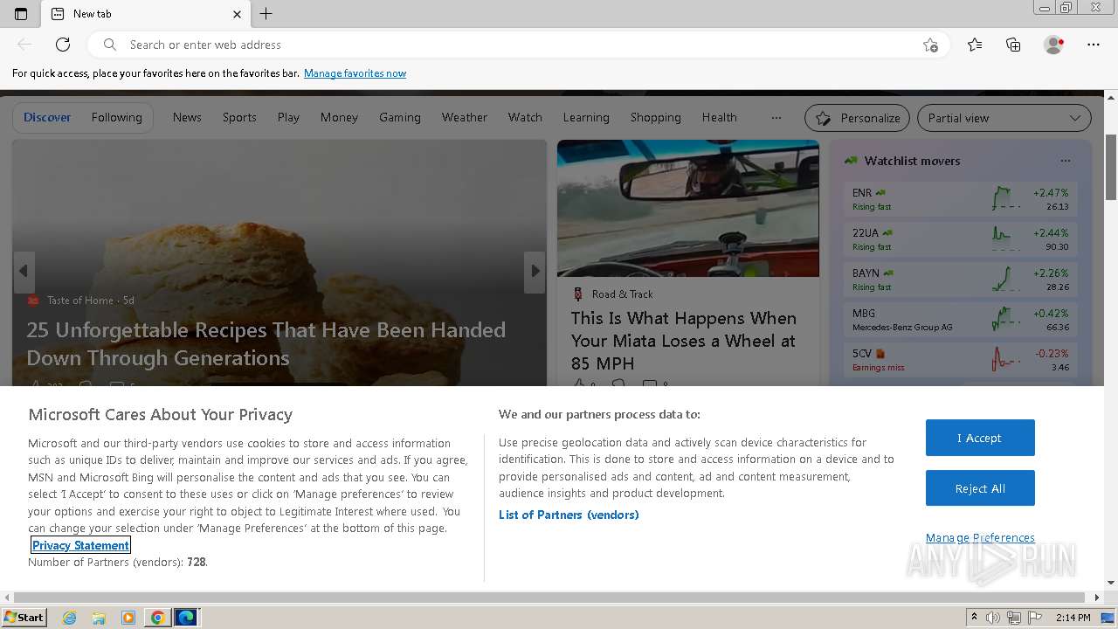Open Settings and more ellipsis menu
Image resolution: width=1118 pixels, height=629 pixels.
pyautogui.click(x=1094, y=45)
